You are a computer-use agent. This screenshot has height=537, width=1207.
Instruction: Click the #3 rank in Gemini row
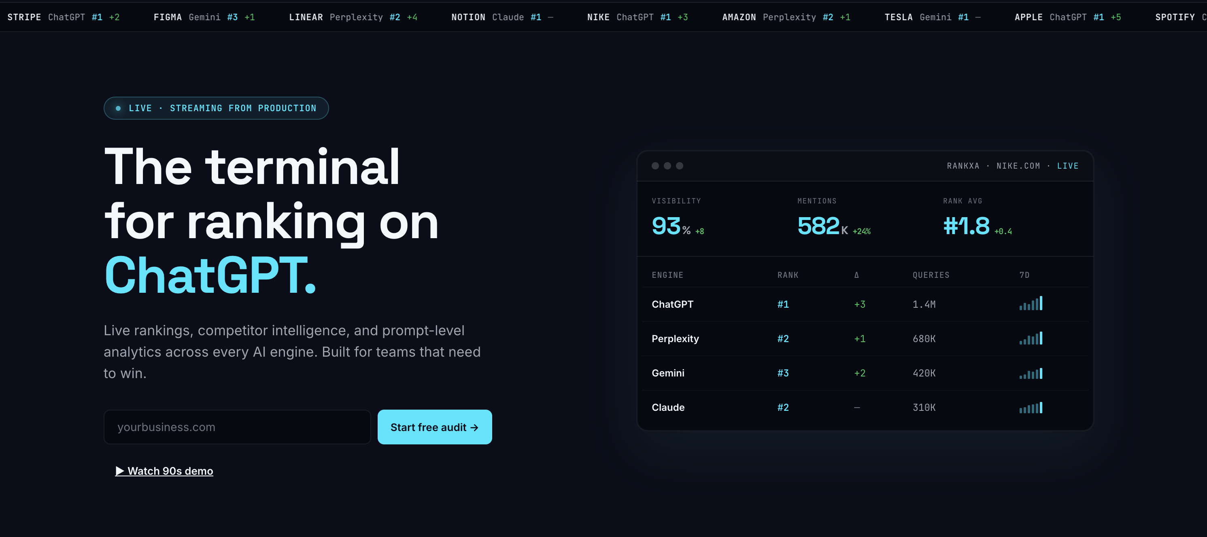[x=783, y=373]
